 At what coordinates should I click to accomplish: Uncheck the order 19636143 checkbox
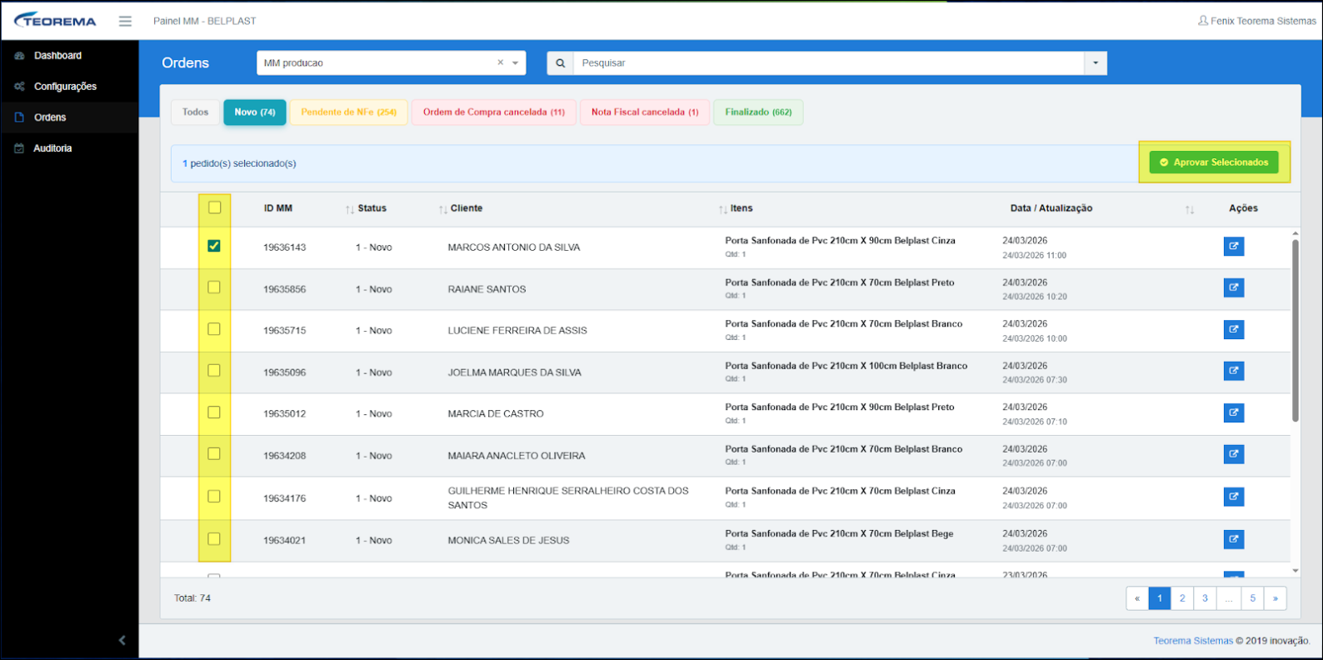point(214,246)
